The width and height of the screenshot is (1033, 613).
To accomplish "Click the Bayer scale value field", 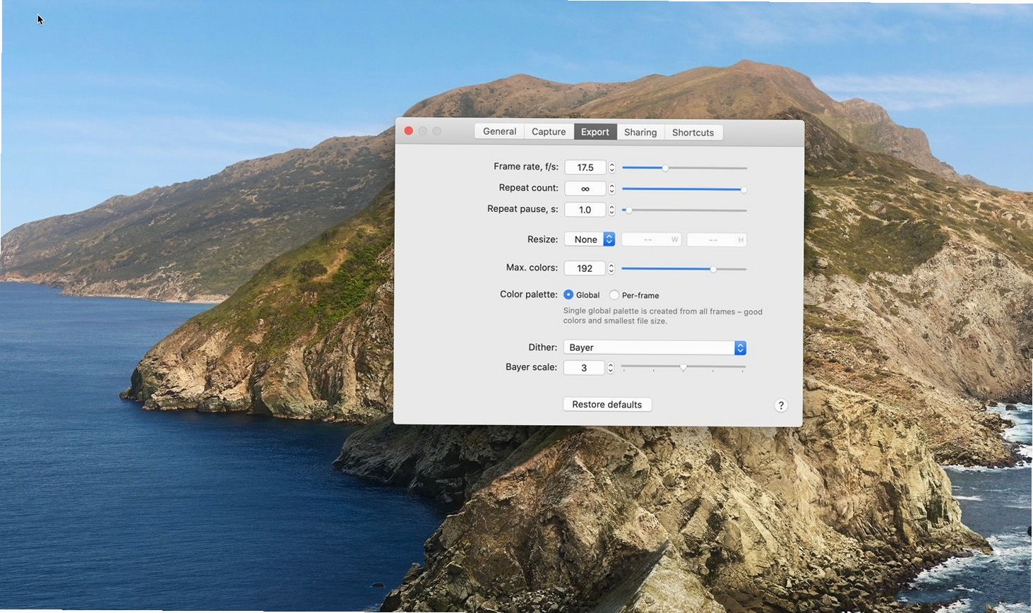I will tap(584, 368).
